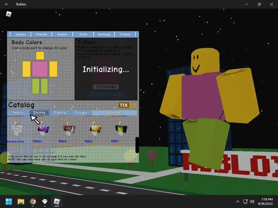Select the right yellow arm color block

click(x=53, y=69)
